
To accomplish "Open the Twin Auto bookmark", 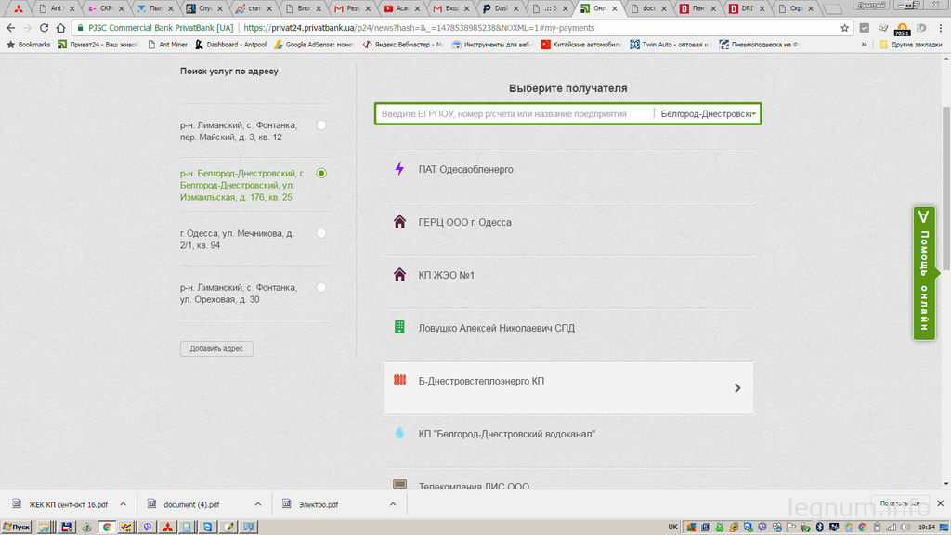I will [670, 45].
